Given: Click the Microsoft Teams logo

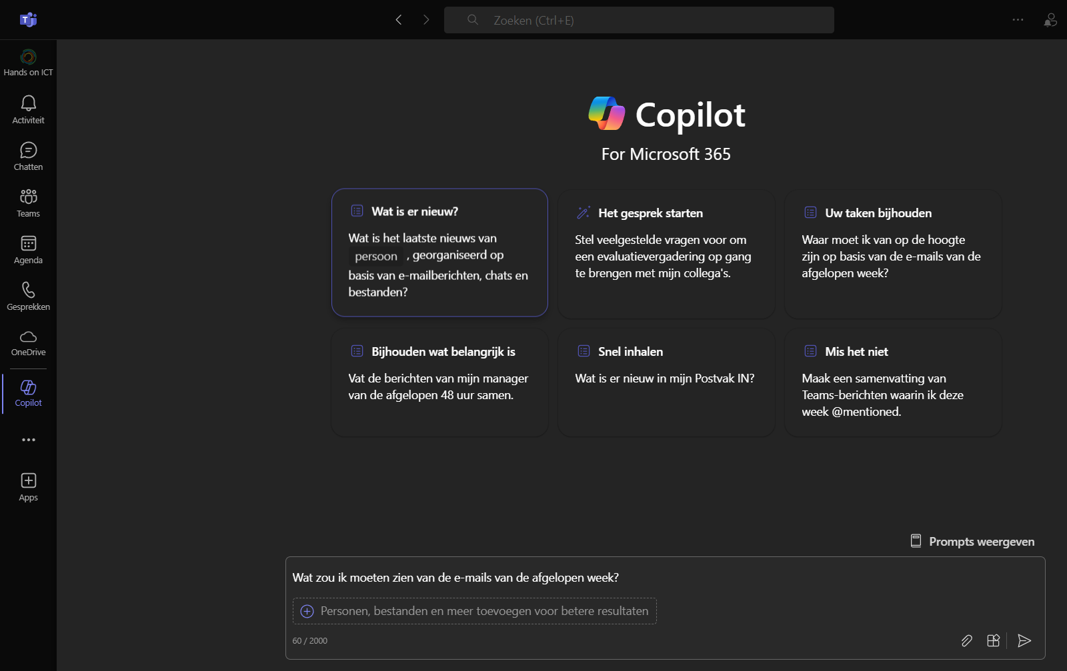Looking at the screenshot, I should 28,20.
